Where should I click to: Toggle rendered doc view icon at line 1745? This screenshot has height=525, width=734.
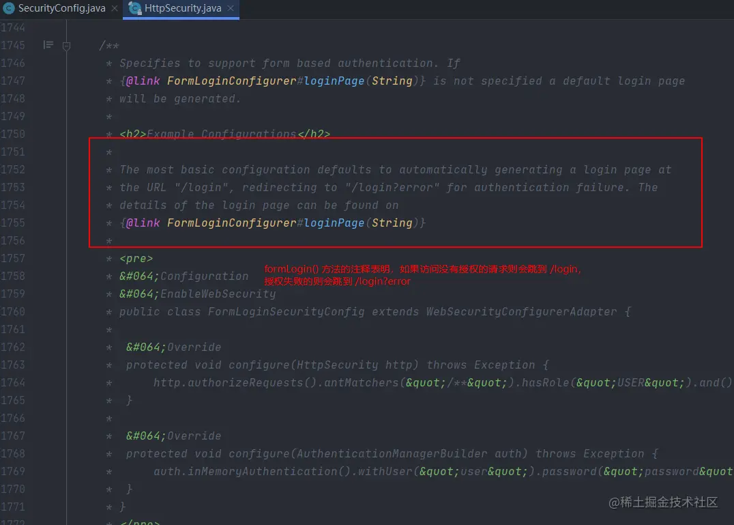click(x=48, y=45)
